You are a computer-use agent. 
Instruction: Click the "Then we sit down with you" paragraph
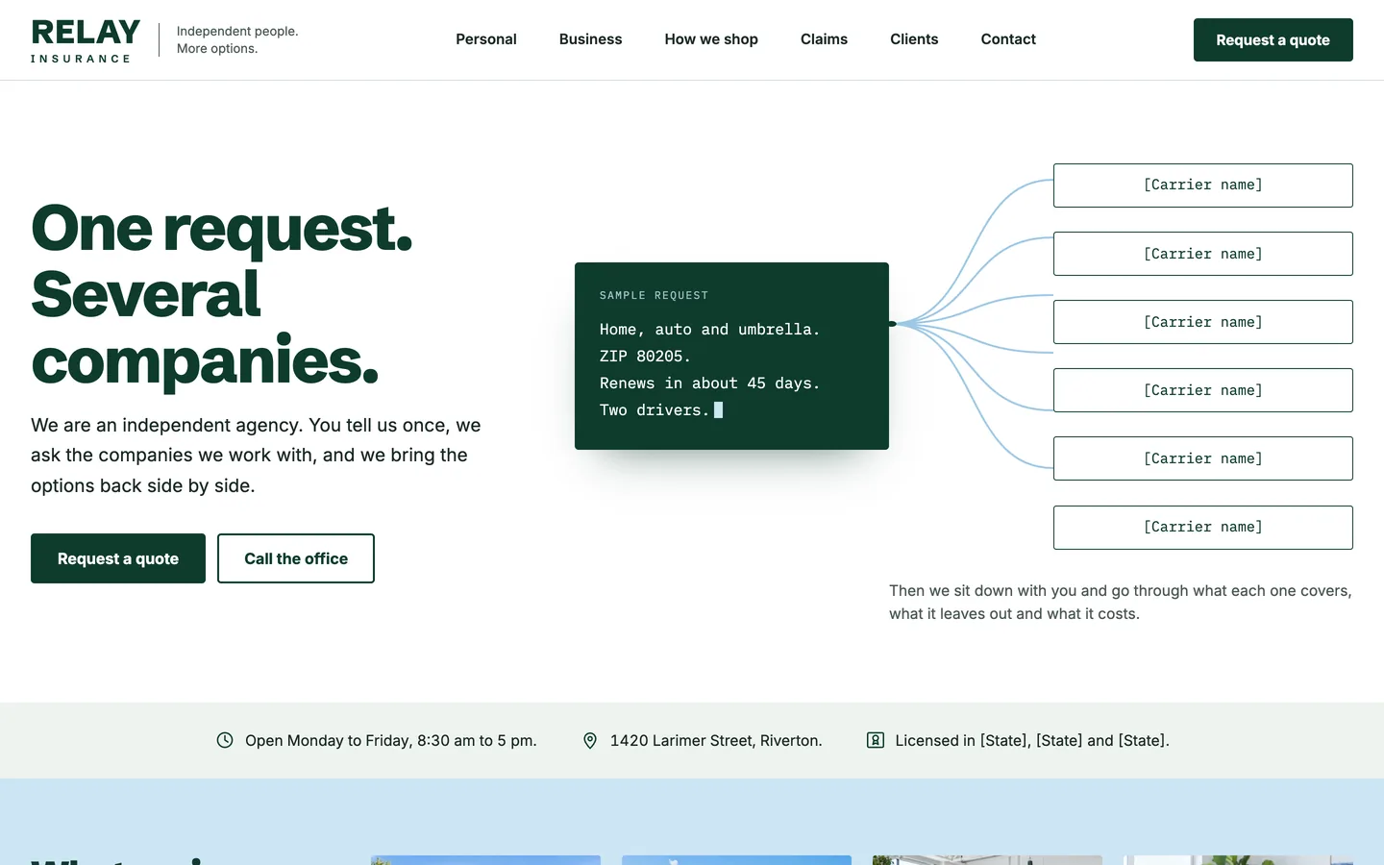click(1121, 602)
